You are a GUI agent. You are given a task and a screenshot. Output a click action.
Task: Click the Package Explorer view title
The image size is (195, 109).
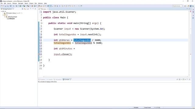(x=7, y=9)
